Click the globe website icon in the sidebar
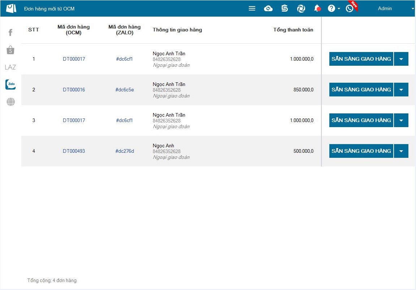Screen dimensions: 416x290 coord(10,102)
